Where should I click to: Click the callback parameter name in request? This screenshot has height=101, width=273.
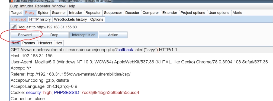click(x=125, y=50)
